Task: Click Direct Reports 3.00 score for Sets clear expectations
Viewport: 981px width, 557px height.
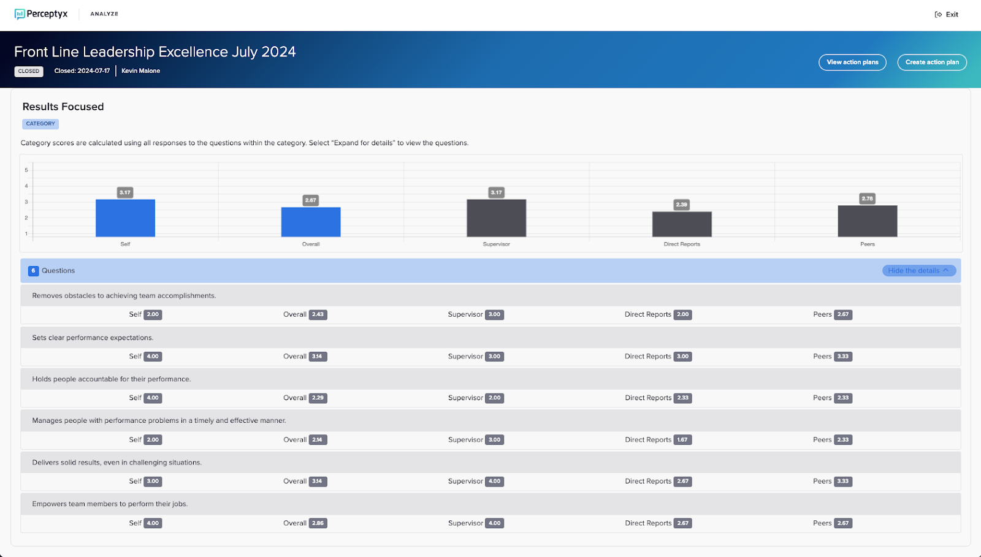Action: [683, 356]
